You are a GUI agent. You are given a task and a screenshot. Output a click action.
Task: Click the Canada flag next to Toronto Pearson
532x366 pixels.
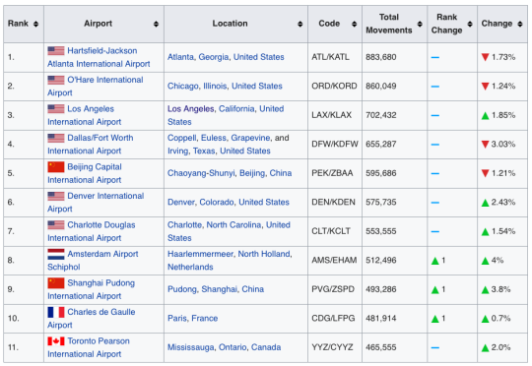point(56,341)
